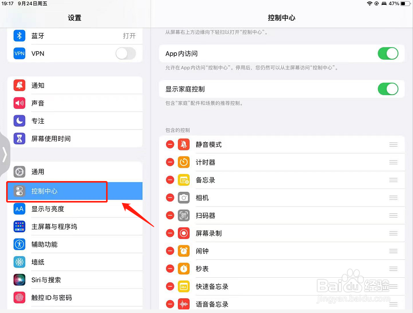Remove 备忘录 with its red minus button
The image size is (413, 313).
tap(170, 180)
